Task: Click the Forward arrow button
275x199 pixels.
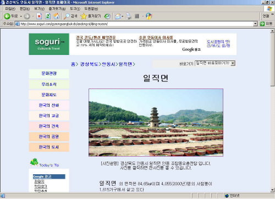Action: [27, 16]
